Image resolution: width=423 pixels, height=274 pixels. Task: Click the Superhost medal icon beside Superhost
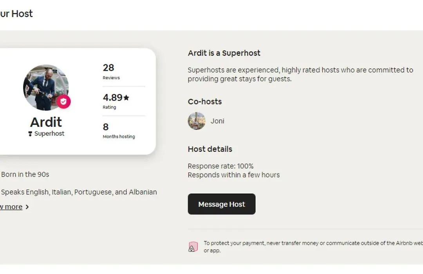(x=30, y=134)
